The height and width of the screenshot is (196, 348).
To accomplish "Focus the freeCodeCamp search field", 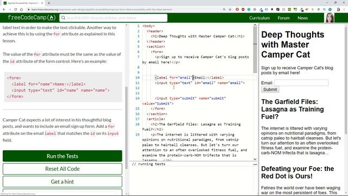I will tap(113, 18).
